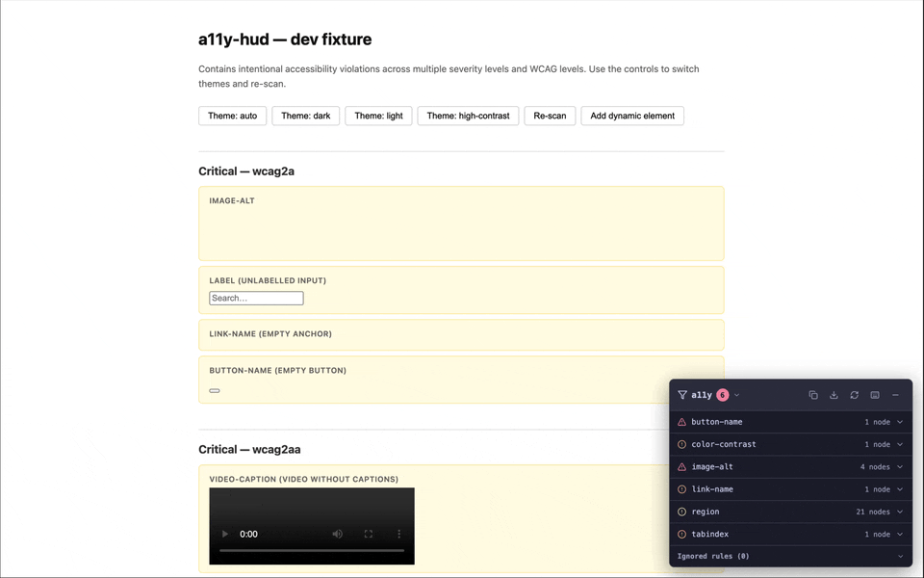Click the 'color-contrast' rule text
This screenshot has height=578, width=924.
724,445
